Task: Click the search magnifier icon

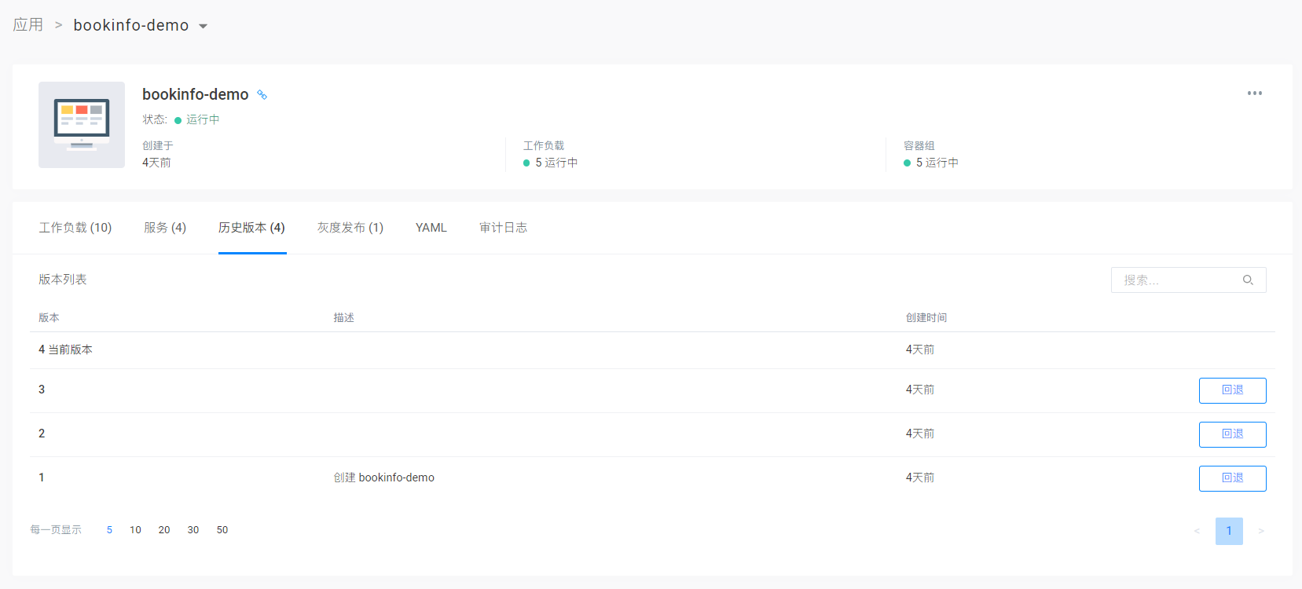Action: [x=1247, y=280]
